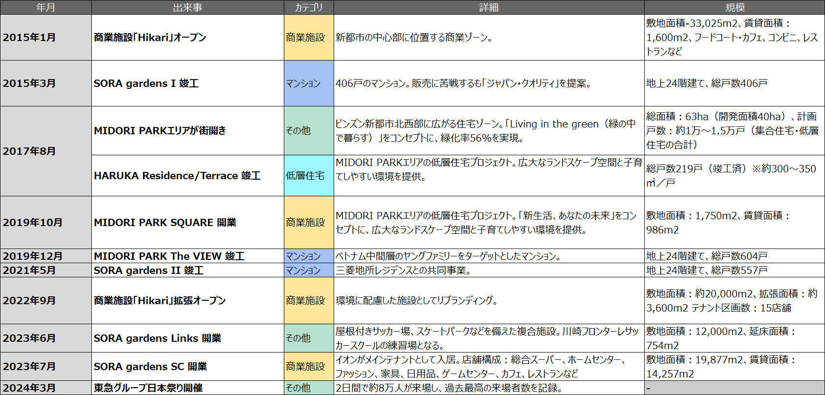
Task: Click the MIDORI PARK SQUARE 開業 cell
Action: 188,223
